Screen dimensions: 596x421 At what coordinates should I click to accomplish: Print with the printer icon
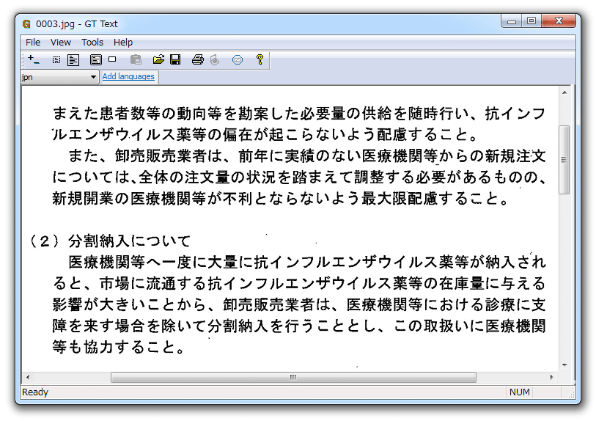click(x=198, y=59)
